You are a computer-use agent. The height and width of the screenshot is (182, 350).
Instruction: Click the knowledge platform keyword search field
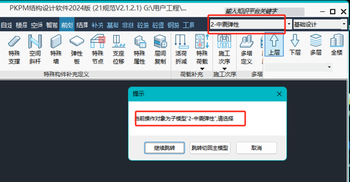(264, 11)
